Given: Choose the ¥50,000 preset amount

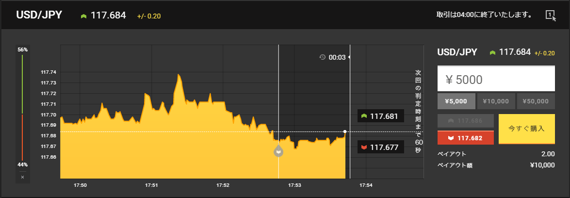Looking at the screenshot, I should point(536,101).
